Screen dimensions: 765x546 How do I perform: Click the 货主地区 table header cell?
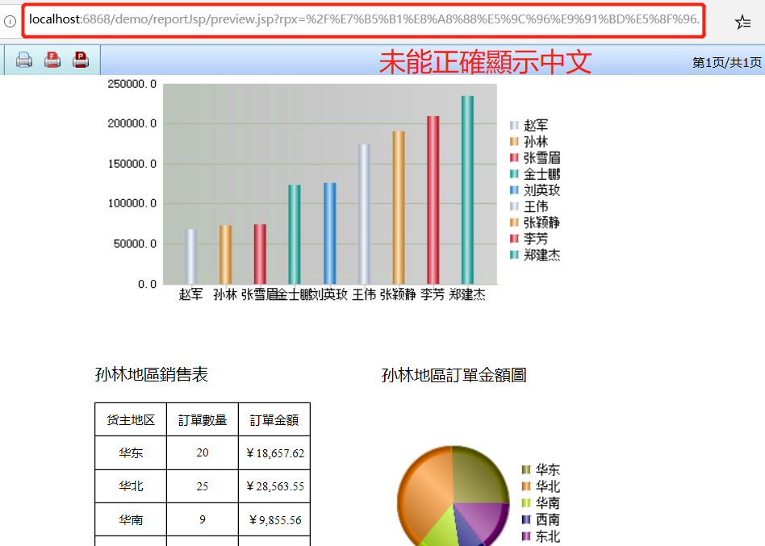click(x=131, y=420)
